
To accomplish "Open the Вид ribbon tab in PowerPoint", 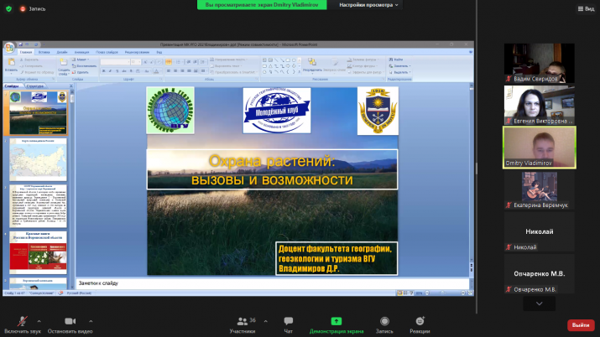I will pos(159,52).
